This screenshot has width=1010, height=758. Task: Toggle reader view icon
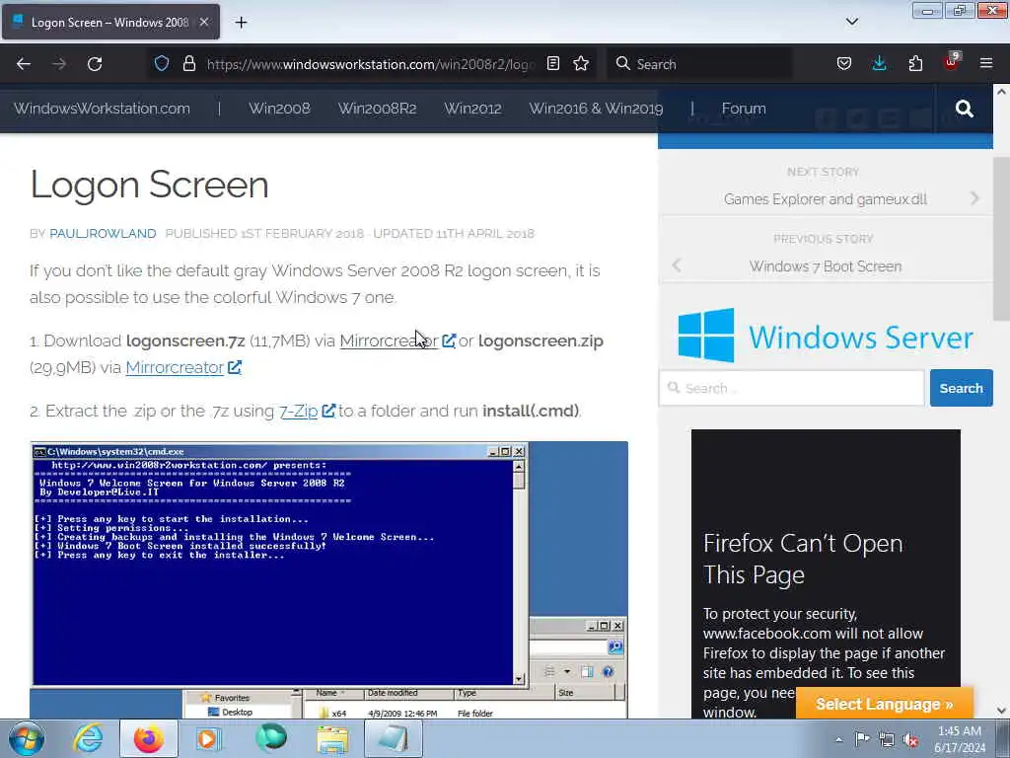click(552, 63)
